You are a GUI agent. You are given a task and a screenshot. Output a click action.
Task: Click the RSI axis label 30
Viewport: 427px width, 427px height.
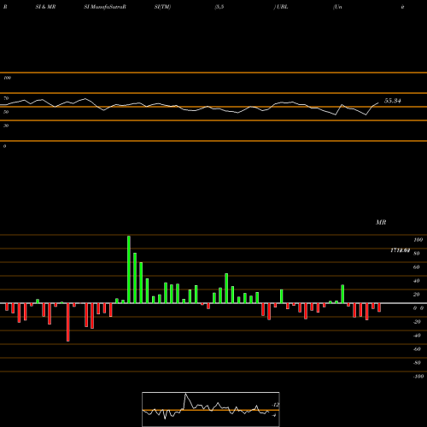(6, 126)
